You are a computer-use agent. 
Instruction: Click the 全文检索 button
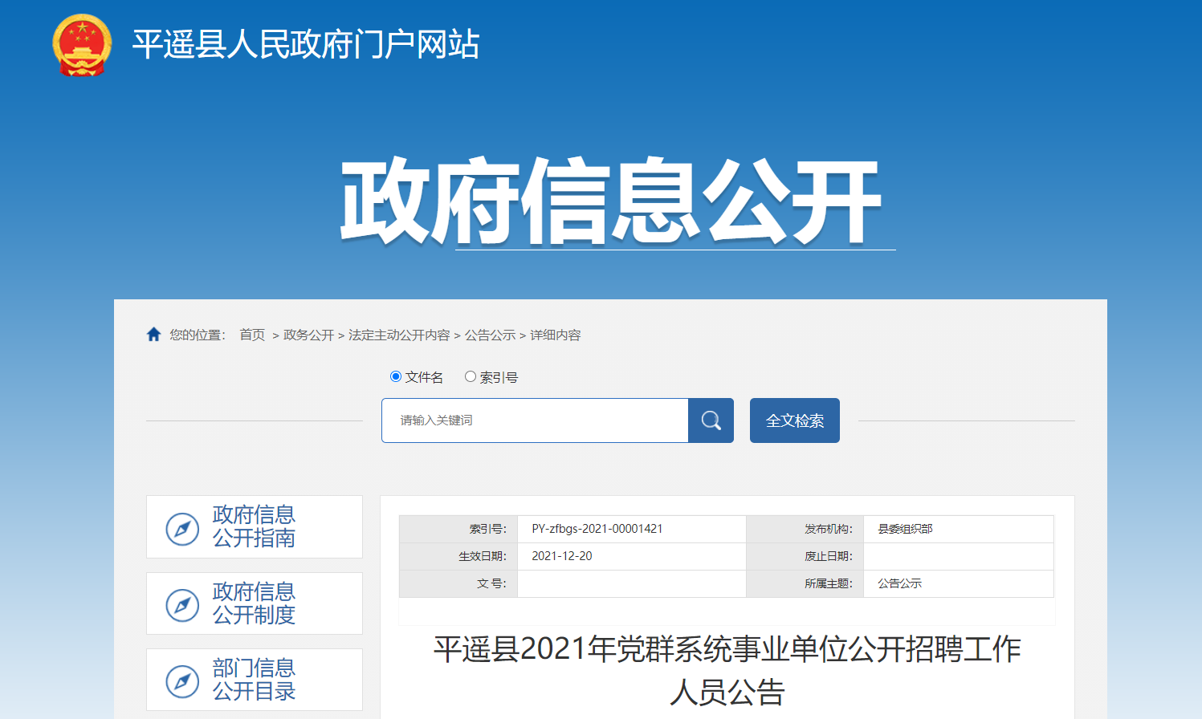click(x=795, y=420)
